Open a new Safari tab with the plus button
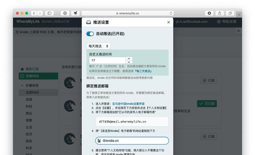The image size is (255, 155). pyautogui.click(x=239, y=15)
